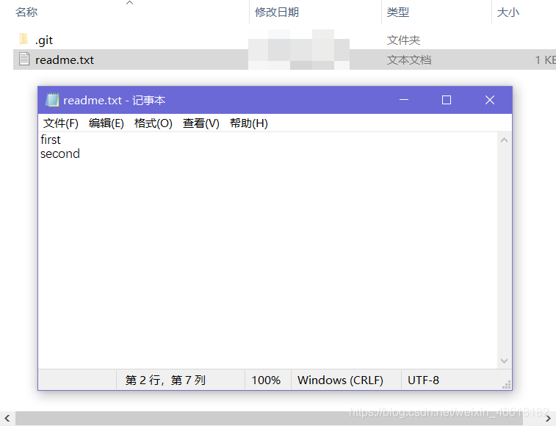This screenshot has width=556, height=426.
Task: Click the Notepad scroll up arrow
Action: (x=504, y=140)
